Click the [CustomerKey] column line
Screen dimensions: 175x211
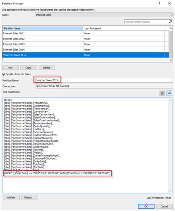click(27, 106)
